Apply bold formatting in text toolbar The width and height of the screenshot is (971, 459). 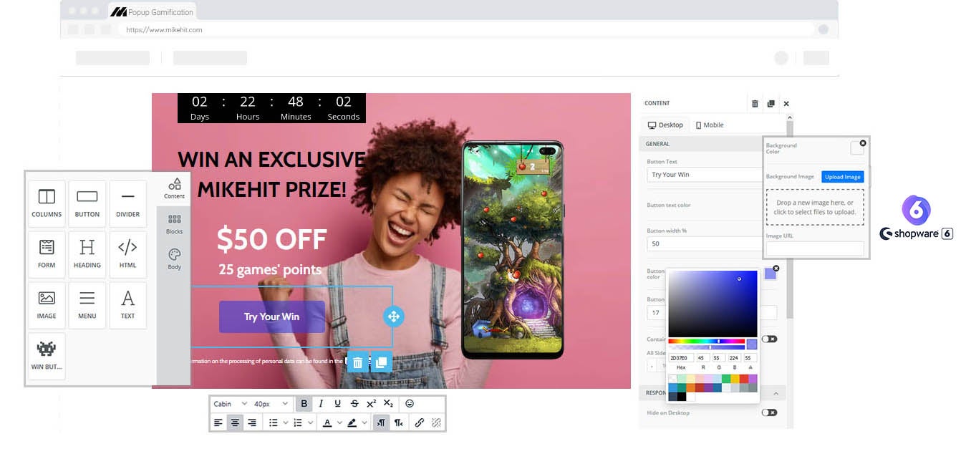(x=304, y=404)
